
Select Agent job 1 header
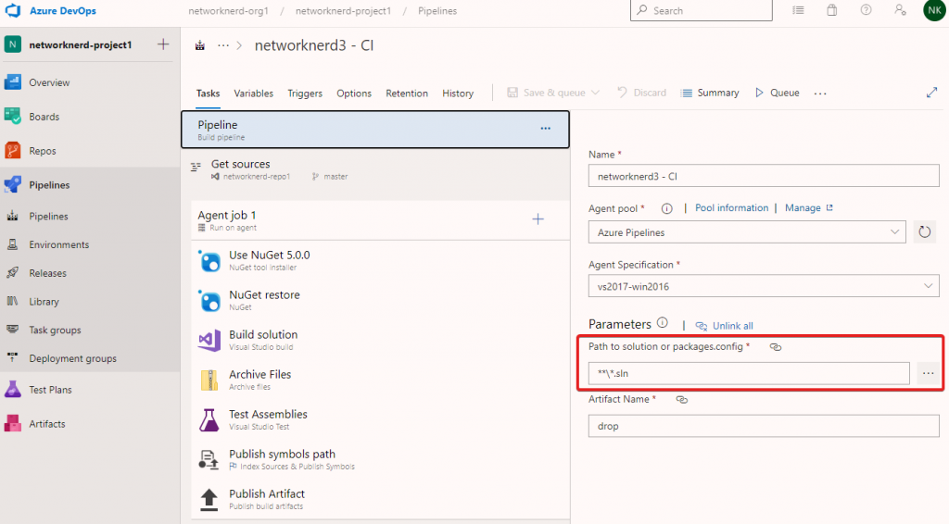[380, 220]
